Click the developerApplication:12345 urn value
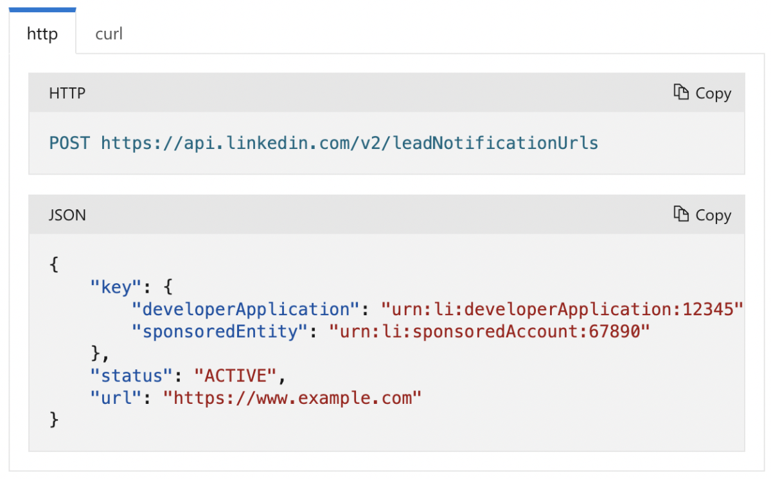 [x=562, y=309]
